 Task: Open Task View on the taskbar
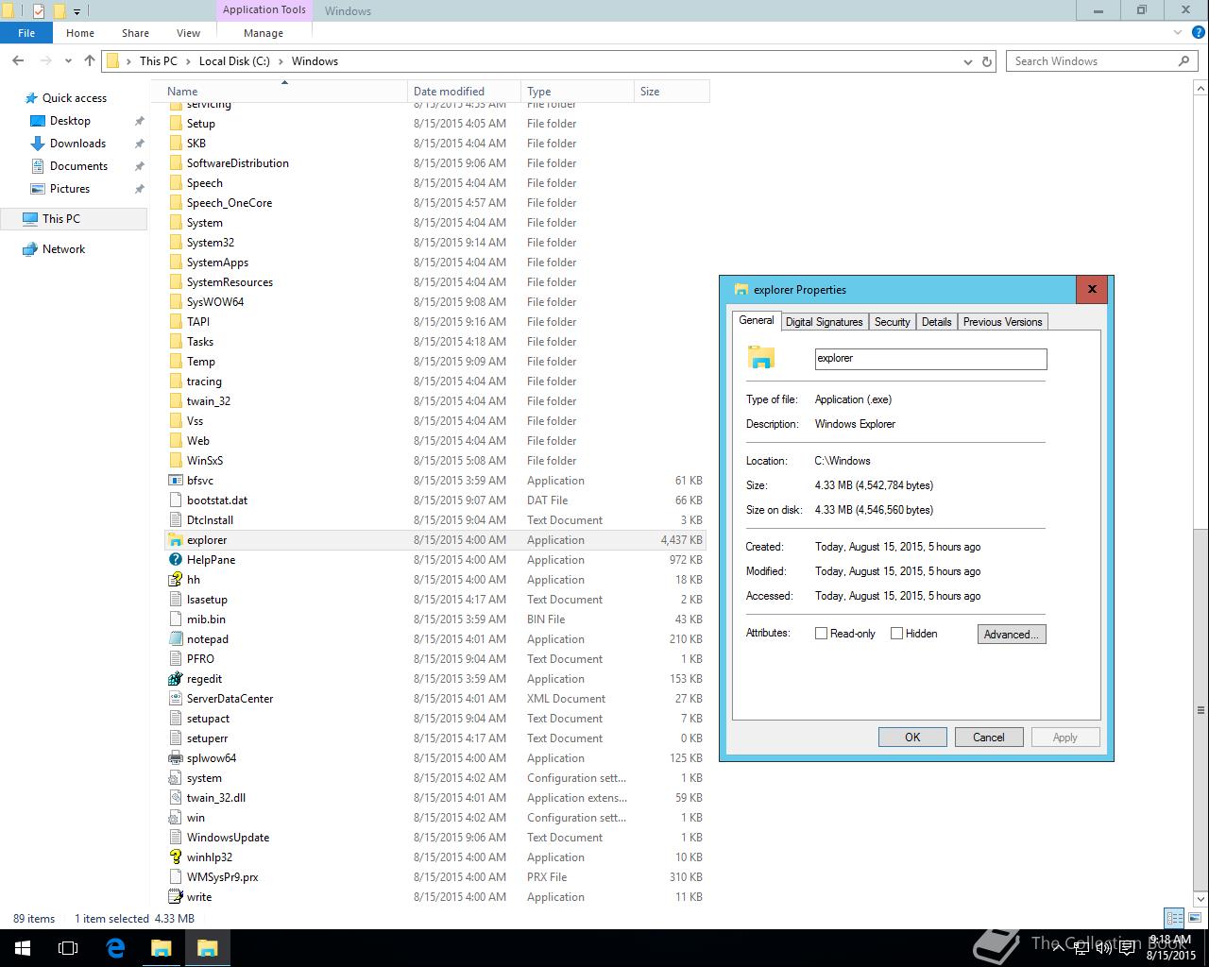click(68, 948)
